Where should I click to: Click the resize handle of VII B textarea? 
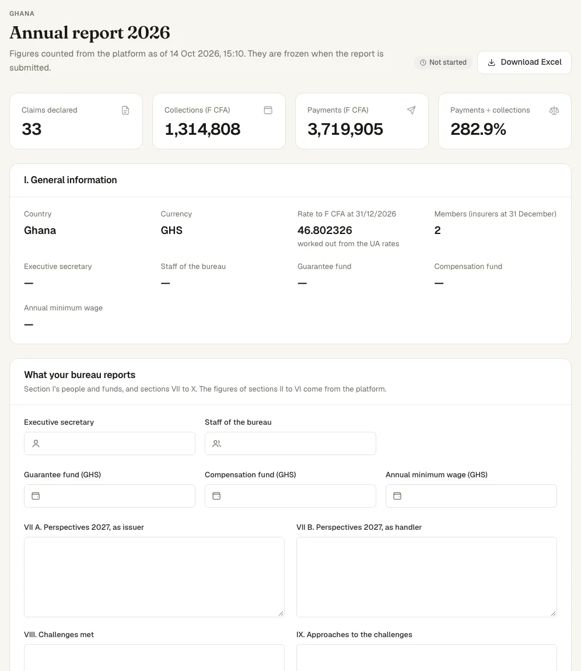click(553, 614)
